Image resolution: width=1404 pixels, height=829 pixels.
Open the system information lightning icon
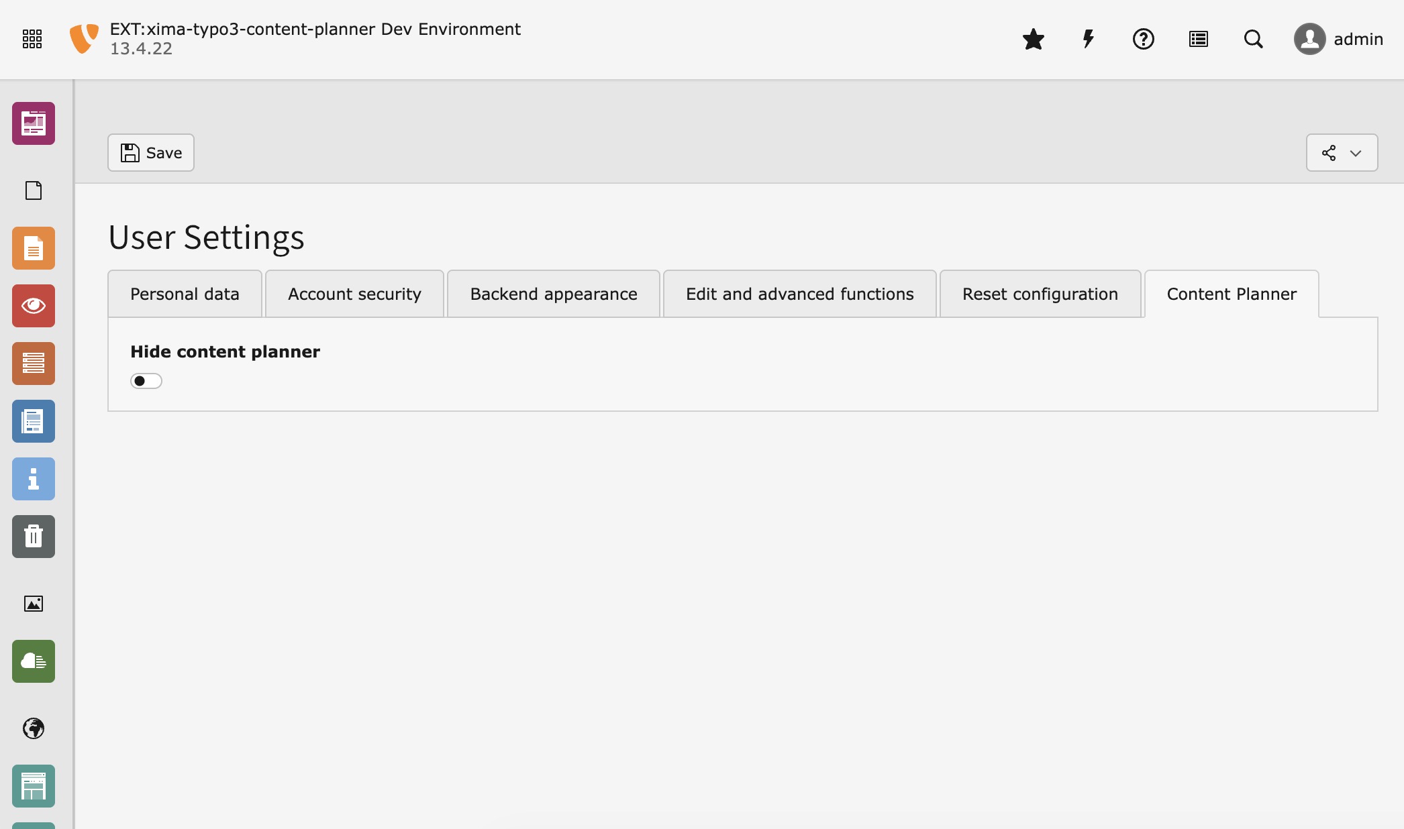click(1088, 39)
